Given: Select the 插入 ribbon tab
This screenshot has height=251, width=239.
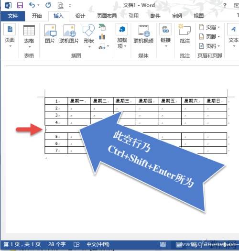Looking at the screenshot, I should click(x=58, y=16).
